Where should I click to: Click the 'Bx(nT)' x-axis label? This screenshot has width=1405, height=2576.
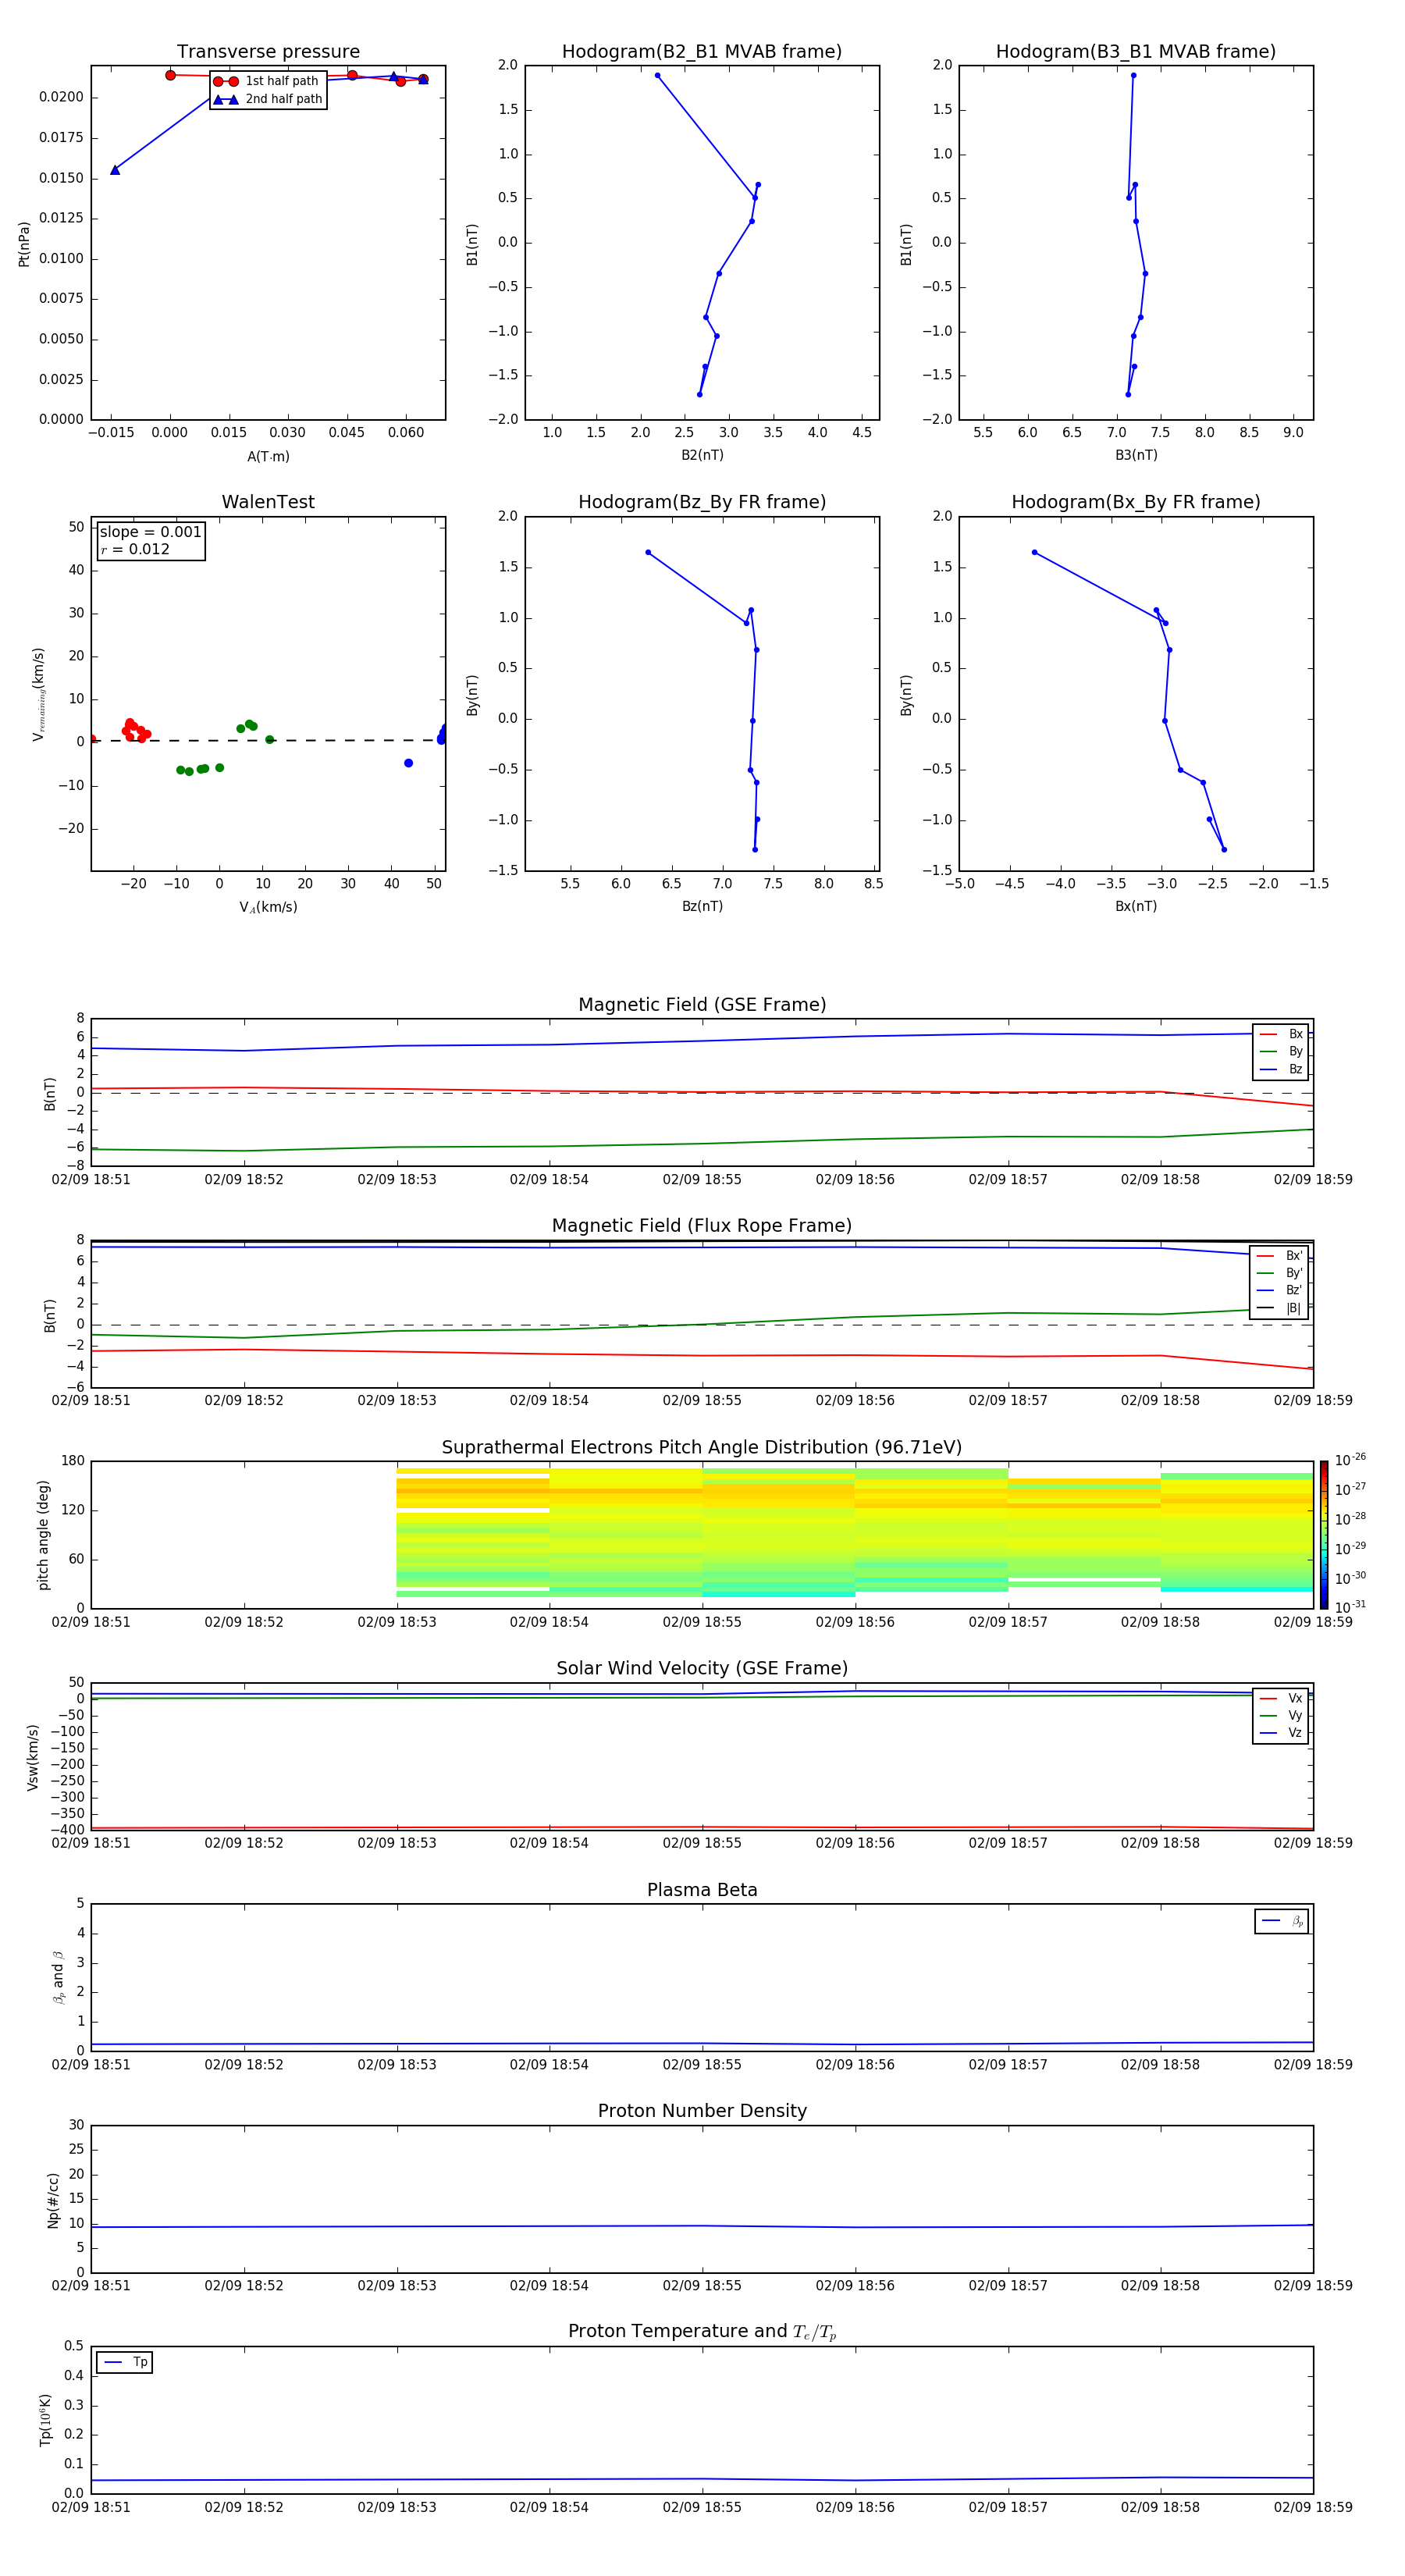coord(1136,906)
